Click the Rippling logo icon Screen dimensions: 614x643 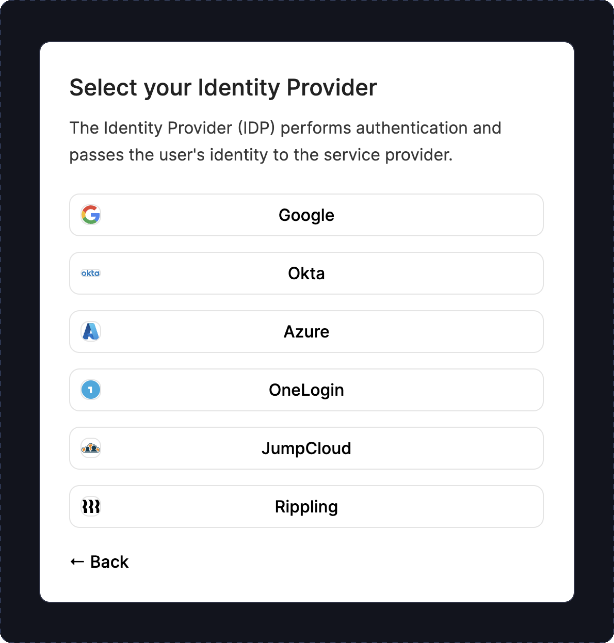click(x=91, y=506)
